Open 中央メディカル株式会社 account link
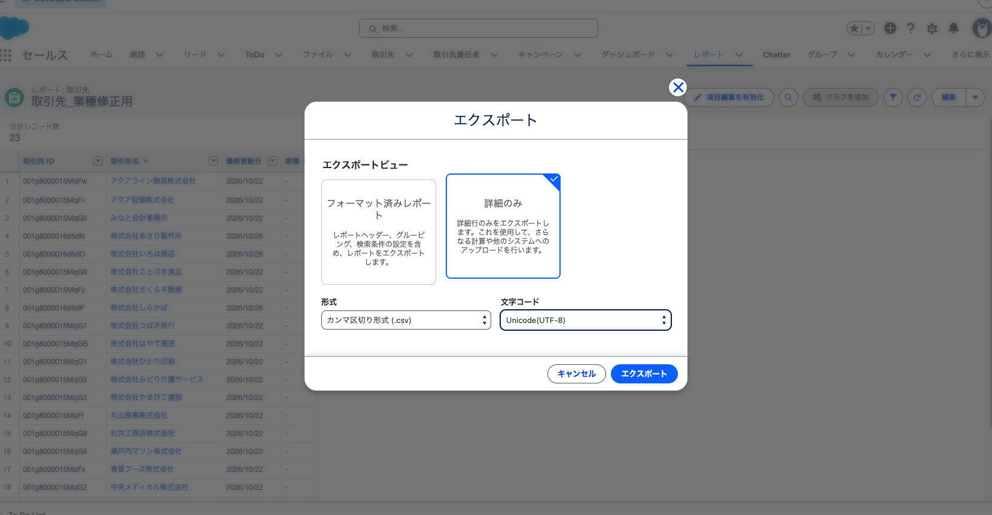Image resolution: width=992 pixels, height=515 pixels. (150, 487)
